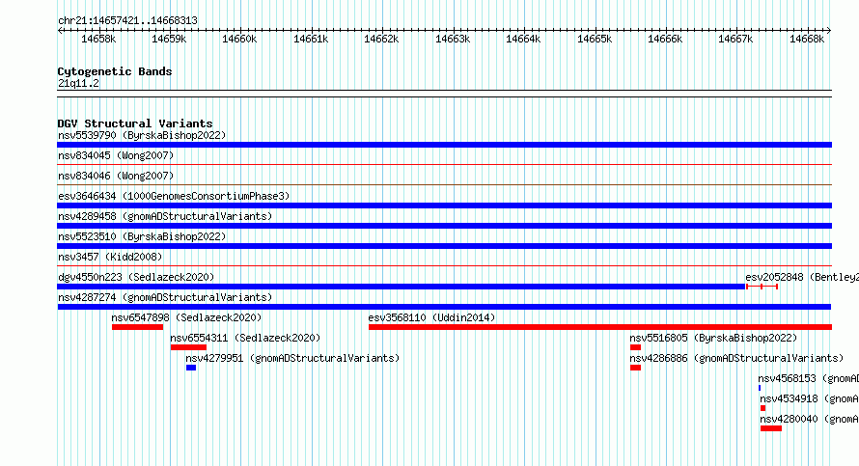The height and width of the screenshot is (466, 859).
Task: Open the nsv834045 (Wong2007) label
Action: point(116,155)
